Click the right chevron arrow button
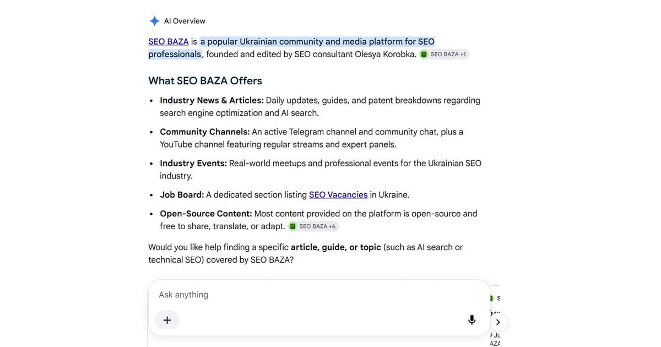The image size is (661, 347). pos(498,322)
